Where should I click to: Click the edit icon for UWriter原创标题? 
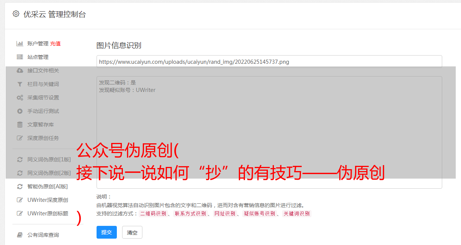[20, 213]
